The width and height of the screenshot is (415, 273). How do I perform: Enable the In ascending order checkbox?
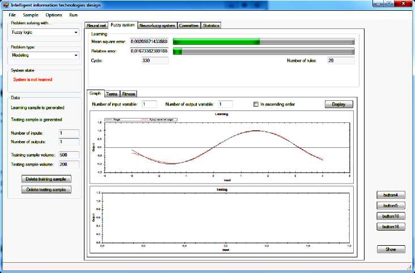tap(256, 104)
